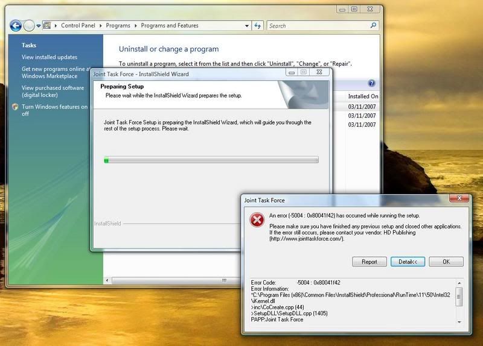This screenshot has height=346, width=483.
Task: Click horizontal scrollbar left arrow in Programs list
Action: coord(107,280)
